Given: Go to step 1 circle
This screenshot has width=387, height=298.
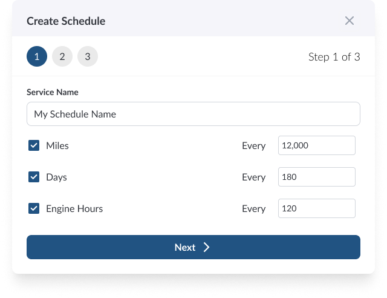Looking at the screenshot, I should [37, 57].
